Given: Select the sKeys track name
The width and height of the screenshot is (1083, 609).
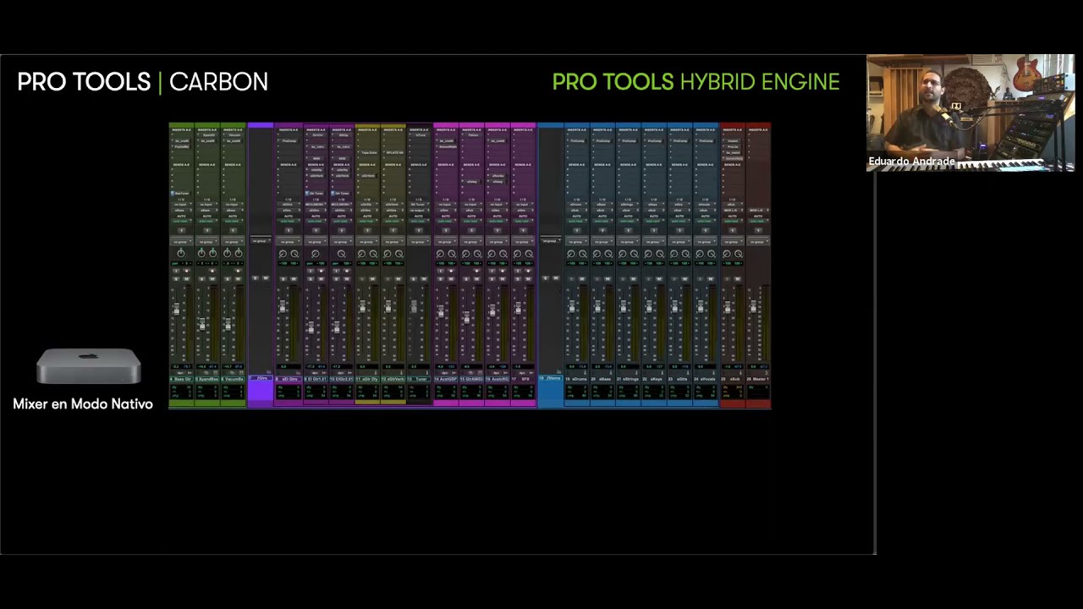Looking at the screenshot, I should pyautogui.click(x=654, y=379).
